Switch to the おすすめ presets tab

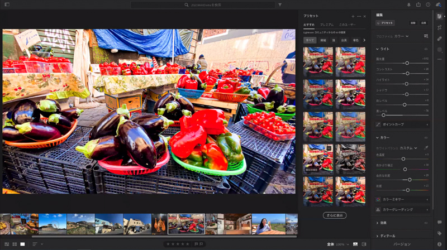(309, 25)
